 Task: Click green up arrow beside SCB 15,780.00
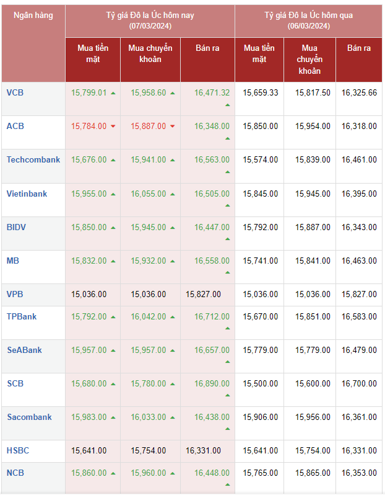(172, 384)
